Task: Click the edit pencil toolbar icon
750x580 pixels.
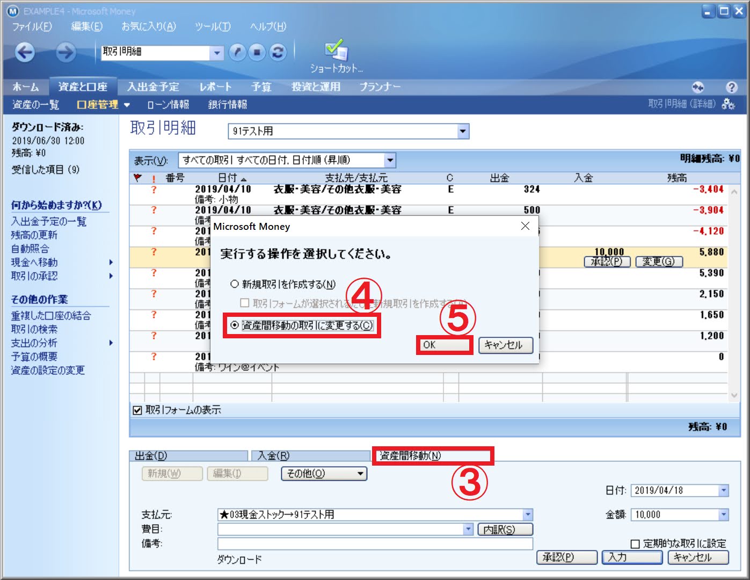Action: 237,52
